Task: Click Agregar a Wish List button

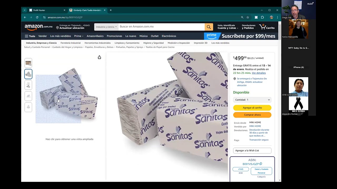Action: click(x=252, y=150)
